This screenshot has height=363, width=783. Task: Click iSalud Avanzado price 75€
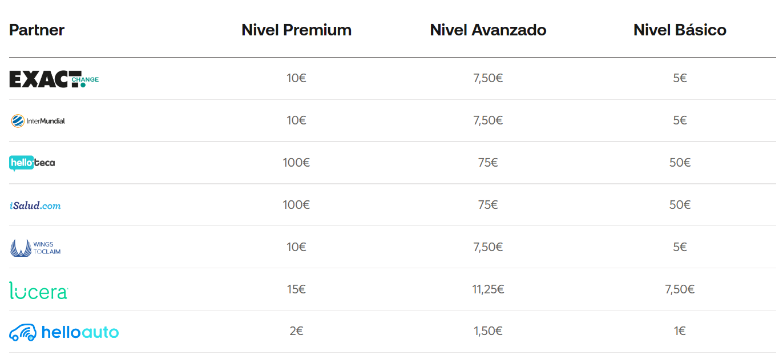tap(488, 205)
